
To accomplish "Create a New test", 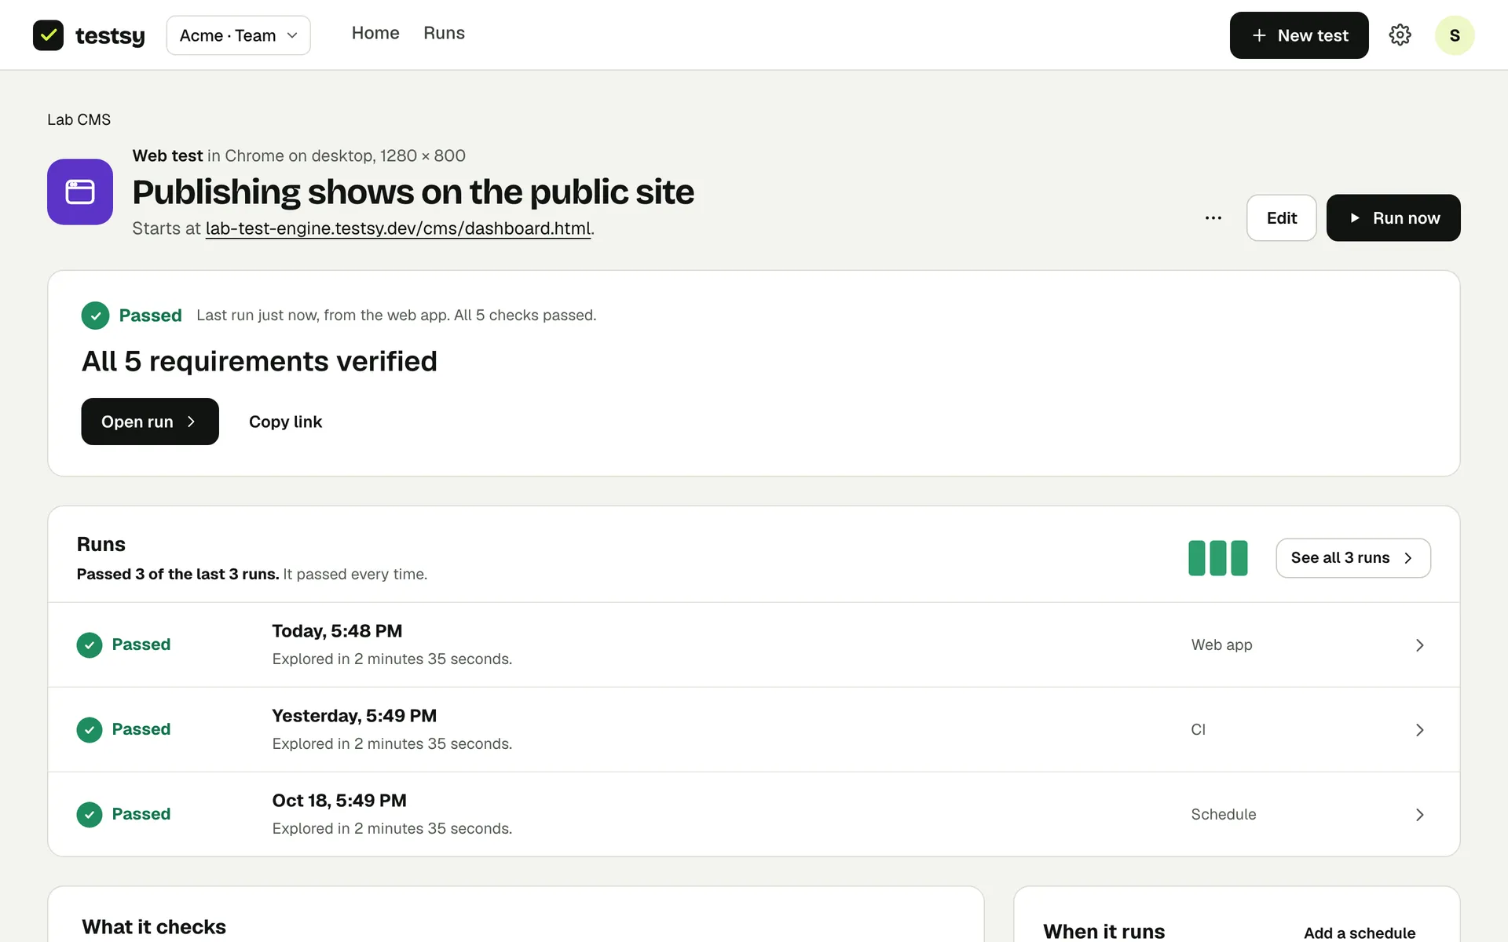I will tap(1299, 35).
